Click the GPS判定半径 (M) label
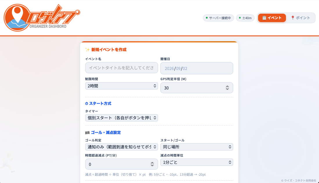Image resolution: width=319 pixels, height=183 pixels. point(173,79)
